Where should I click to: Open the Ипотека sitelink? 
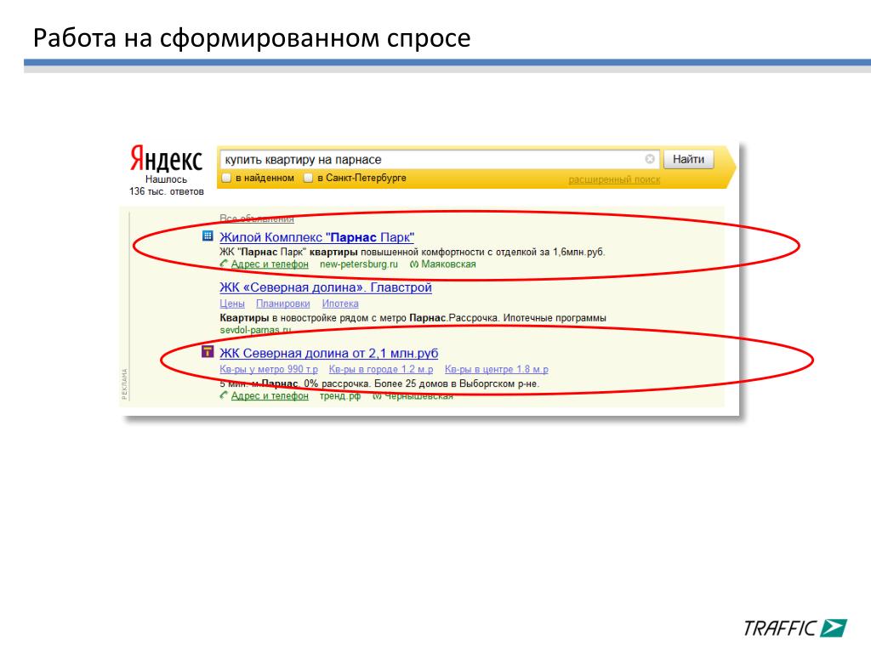[x=340, y=304]
